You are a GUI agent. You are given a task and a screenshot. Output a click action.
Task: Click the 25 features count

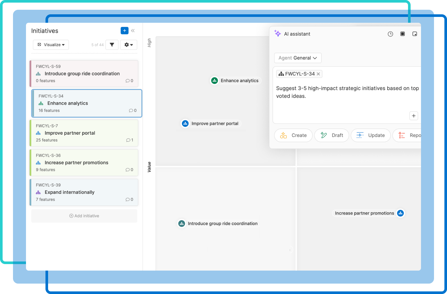click(47, 140)
